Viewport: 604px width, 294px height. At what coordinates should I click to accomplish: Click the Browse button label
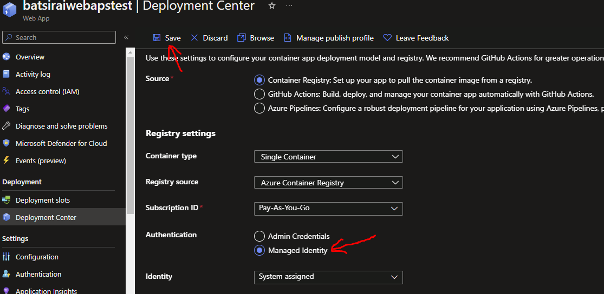[262, 38]
